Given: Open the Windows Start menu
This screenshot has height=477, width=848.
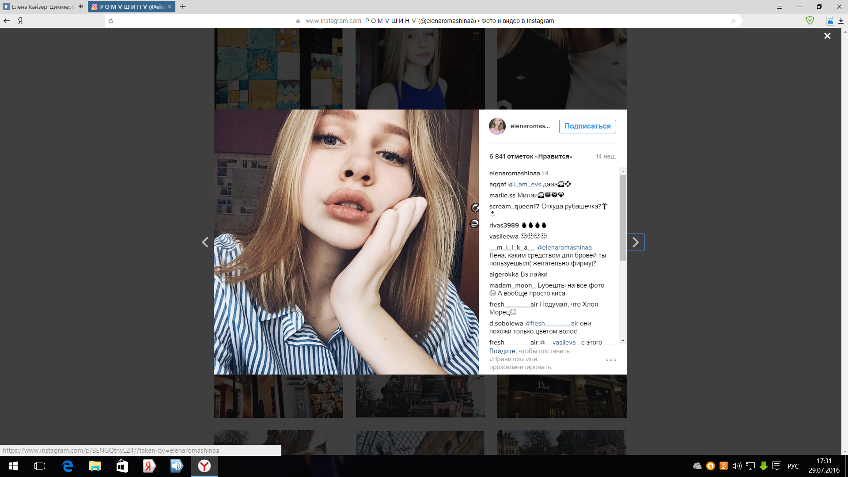Looking at the screenshot, I should pyautogui.click(x=13, y=466).
